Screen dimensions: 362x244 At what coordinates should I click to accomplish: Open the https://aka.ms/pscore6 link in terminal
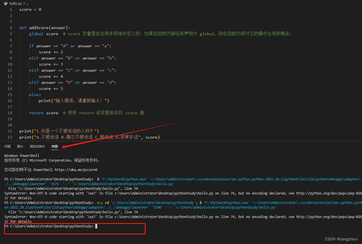tap(76, 170)
